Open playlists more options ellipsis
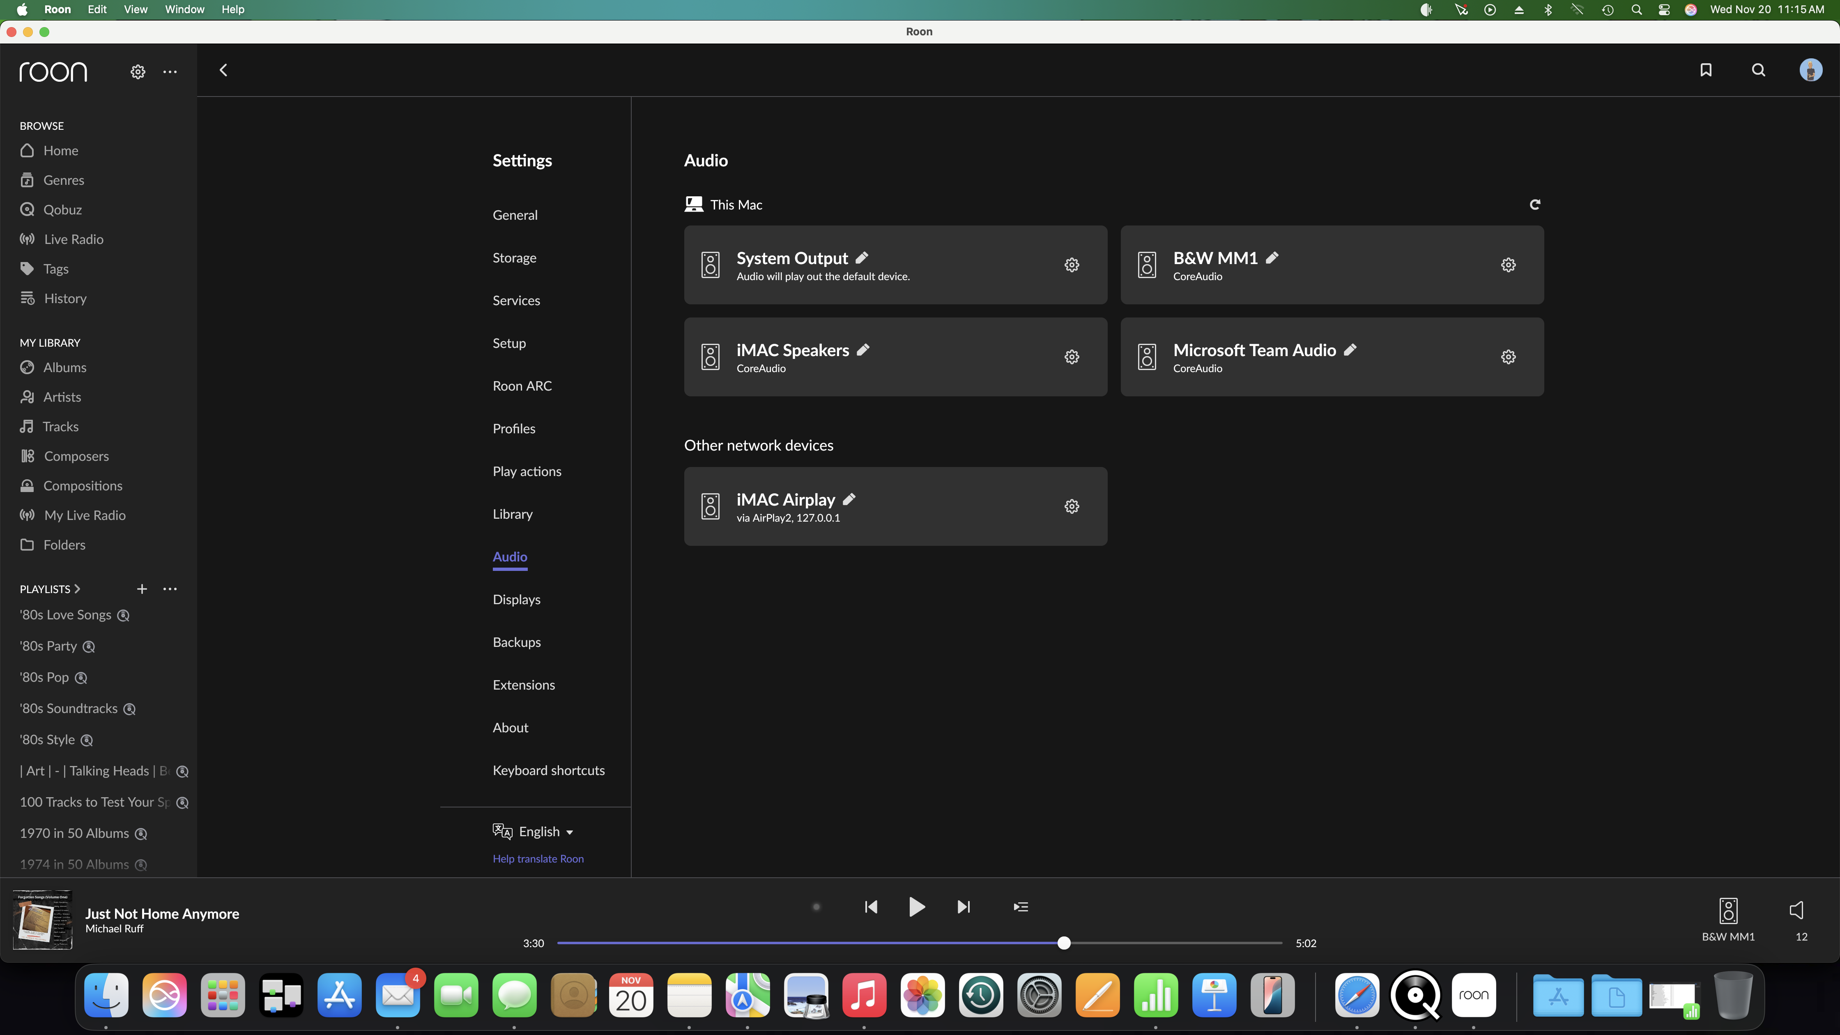1840x1035 pixels. (x=170, y=589)
